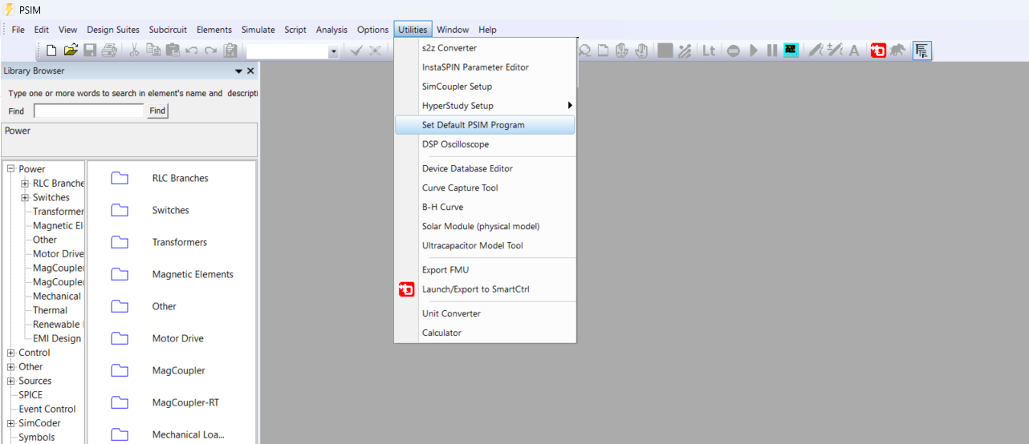1029x444 pixels.
Task: Click the round stop simulation icon
Action: pos(734,50)
